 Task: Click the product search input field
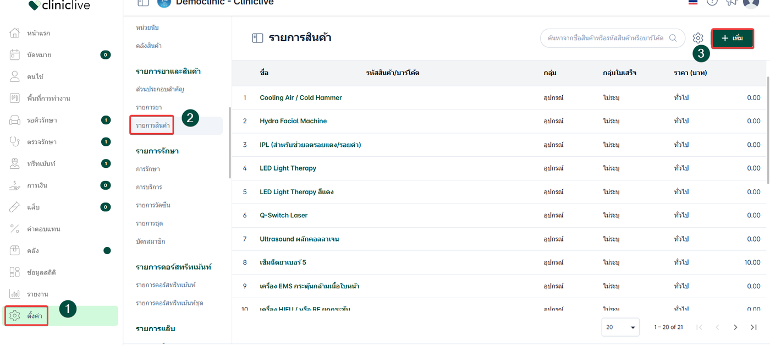coord(605,38)
